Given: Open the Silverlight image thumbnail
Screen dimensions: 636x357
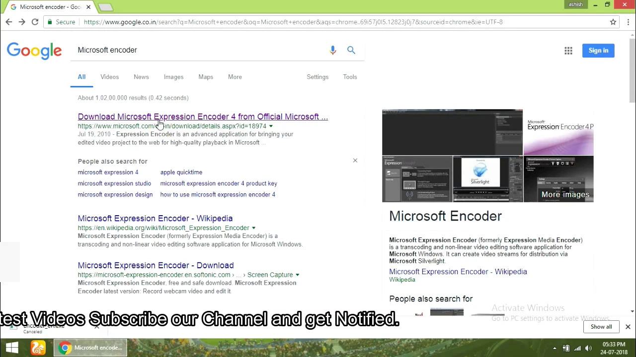Looking at the screenshot, I should pos(487,179).
